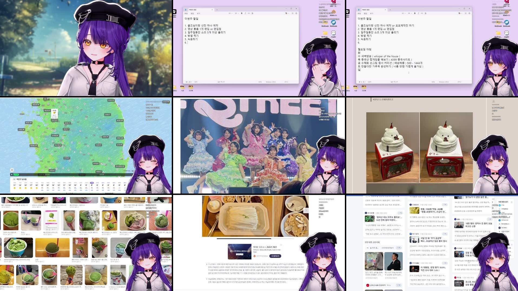Open the list formatting dropdown in Notepad
Viewport: 518px width, 291px height.
236,13
